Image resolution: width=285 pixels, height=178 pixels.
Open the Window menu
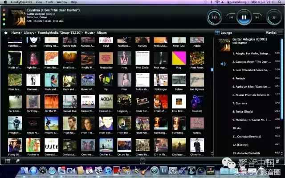click(x=62, y=2)
